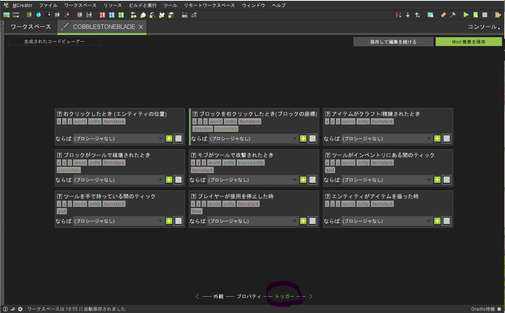Run the server using the green list-play icon
The height and width of the screenshot is (313, 505).
[476, 14]
